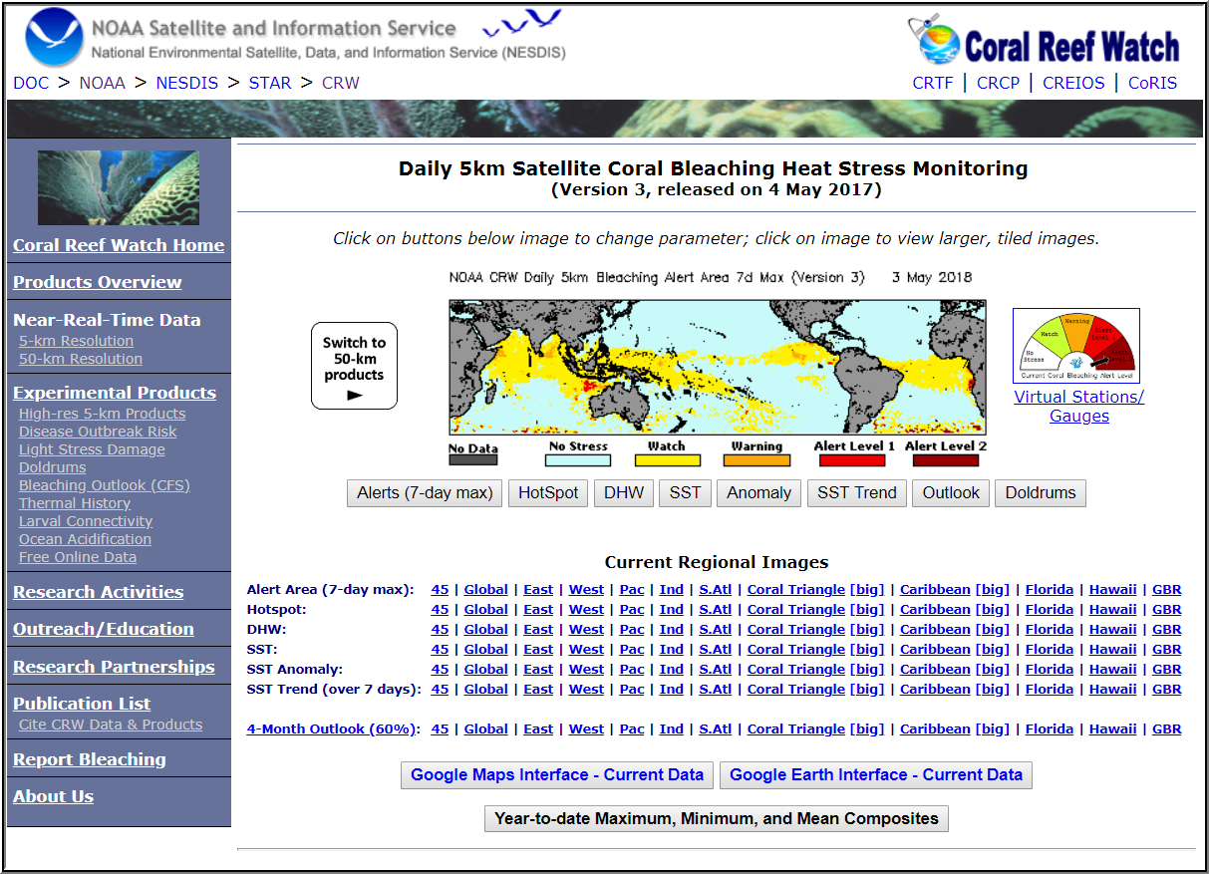
Task: Select the Doldrums parameter
Action: point(1040,492)
